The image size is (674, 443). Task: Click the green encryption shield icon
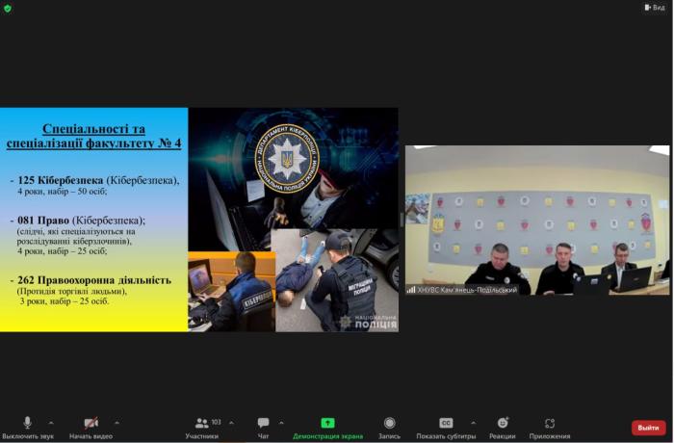(8, 8)
